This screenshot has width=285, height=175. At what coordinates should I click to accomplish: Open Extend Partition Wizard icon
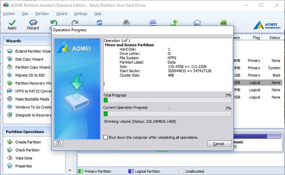[10, 51]
